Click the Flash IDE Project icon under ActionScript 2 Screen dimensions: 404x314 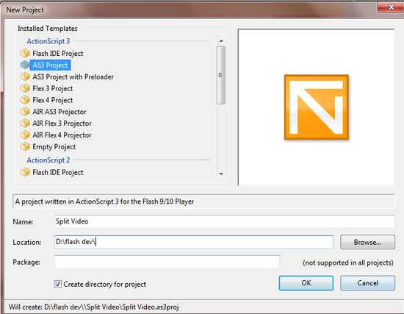pos(25,172)
